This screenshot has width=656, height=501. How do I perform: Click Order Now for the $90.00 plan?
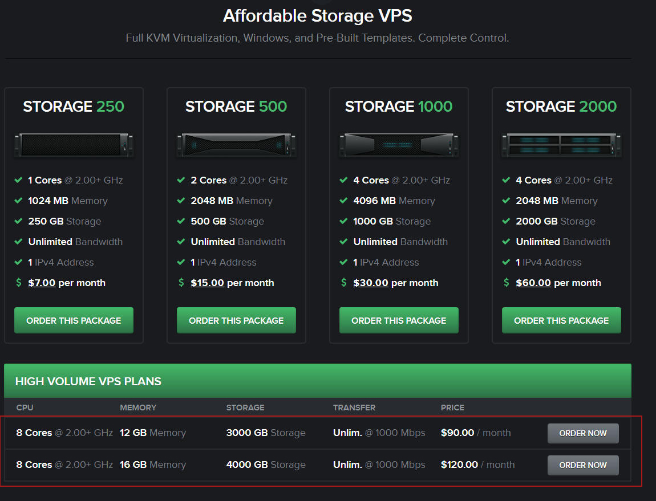pos(583,433)
